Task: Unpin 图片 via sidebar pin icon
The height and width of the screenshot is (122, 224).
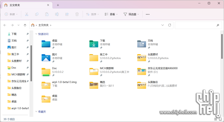Action: click(x=27, y=47)
